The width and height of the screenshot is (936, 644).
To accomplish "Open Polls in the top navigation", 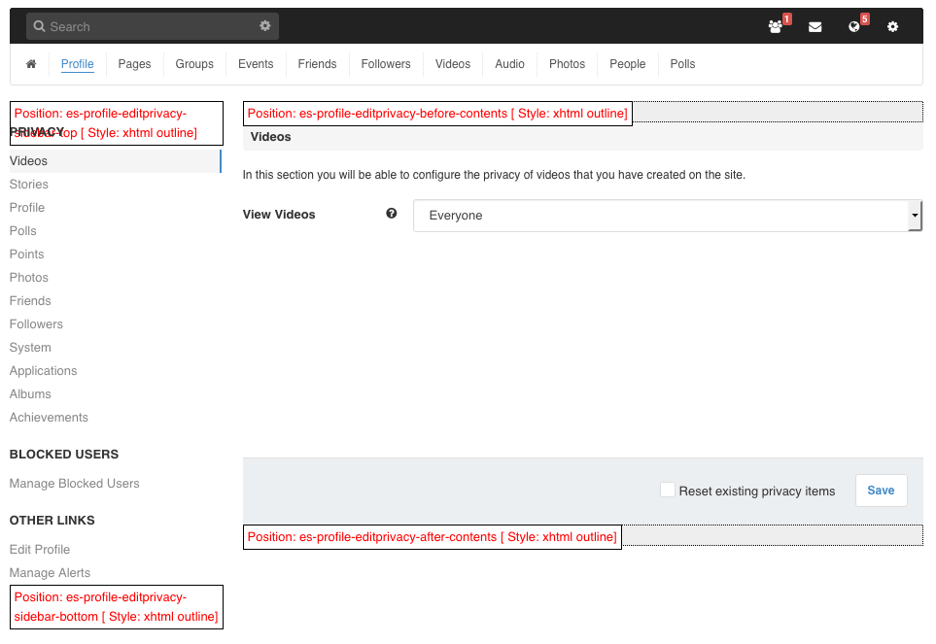I will click(682, 64).
